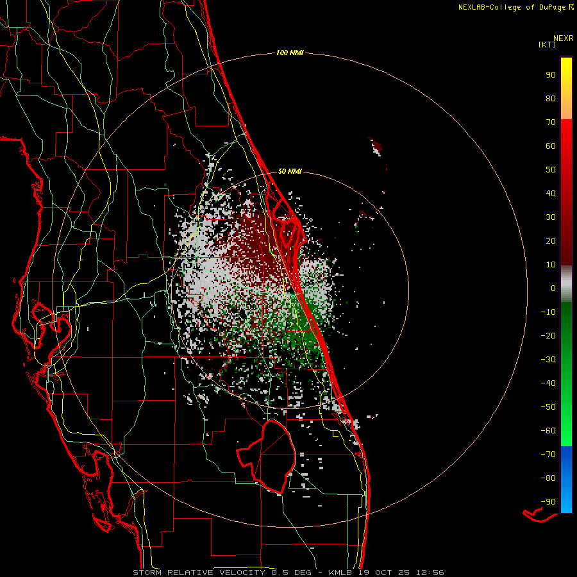Click the -20 value on velocity scale
Image resolution: width=577 pixels, height=577 pixels.
[548, 336]
